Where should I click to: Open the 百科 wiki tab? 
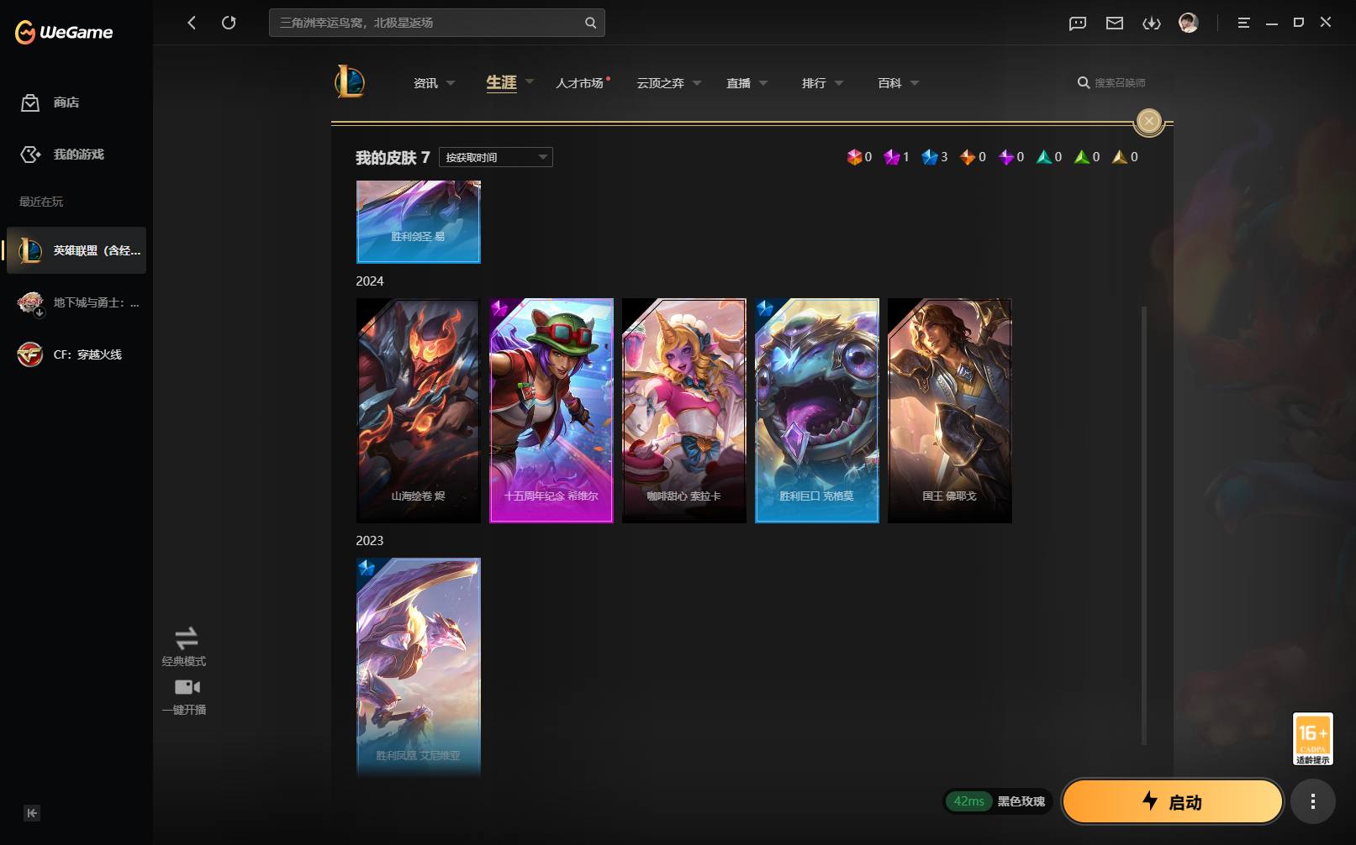coord(889,83)
